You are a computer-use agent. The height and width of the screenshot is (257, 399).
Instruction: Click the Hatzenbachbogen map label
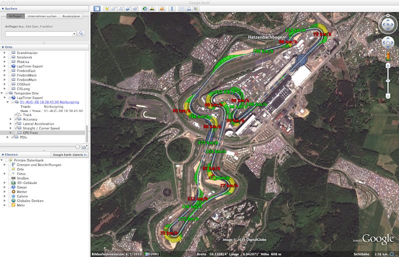coord(266,37)
